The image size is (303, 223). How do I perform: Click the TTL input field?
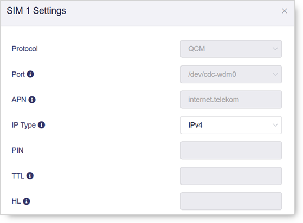coord(231,176)
